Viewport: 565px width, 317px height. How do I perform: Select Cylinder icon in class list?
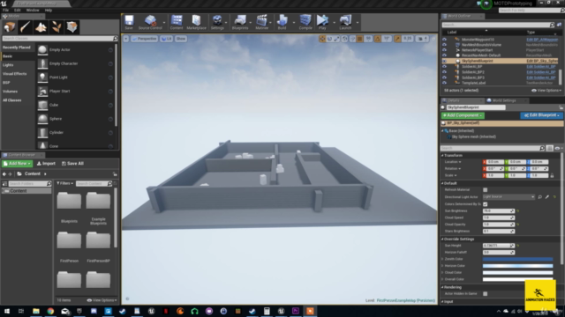(x=42, y=133)
